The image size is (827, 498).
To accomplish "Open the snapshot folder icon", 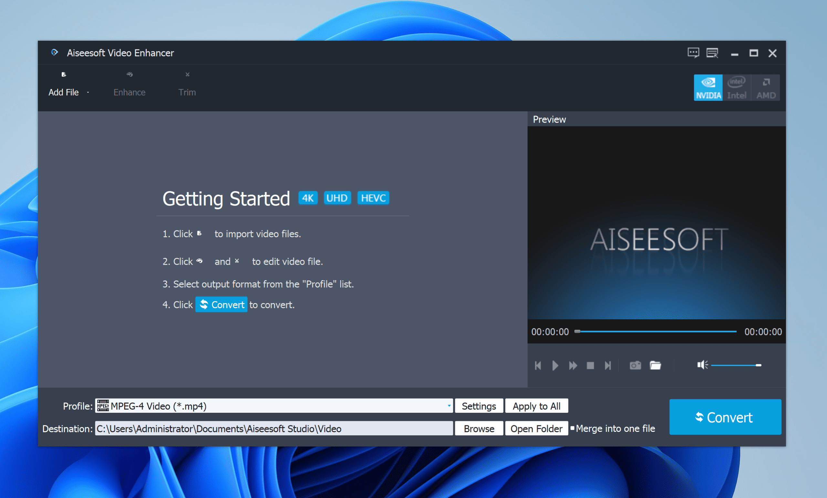I will click(655, 365).
